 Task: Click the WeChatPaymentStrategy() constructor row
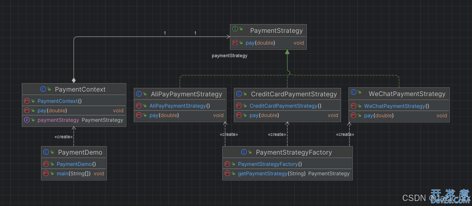399,106
